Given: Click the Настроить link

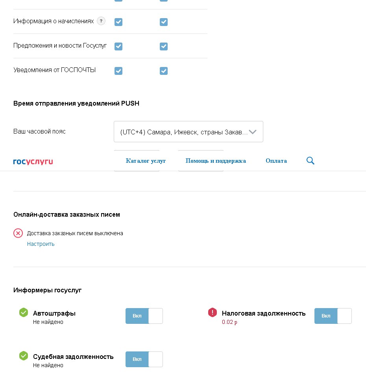Looking at the screenshot, I should tap(41, 244).
